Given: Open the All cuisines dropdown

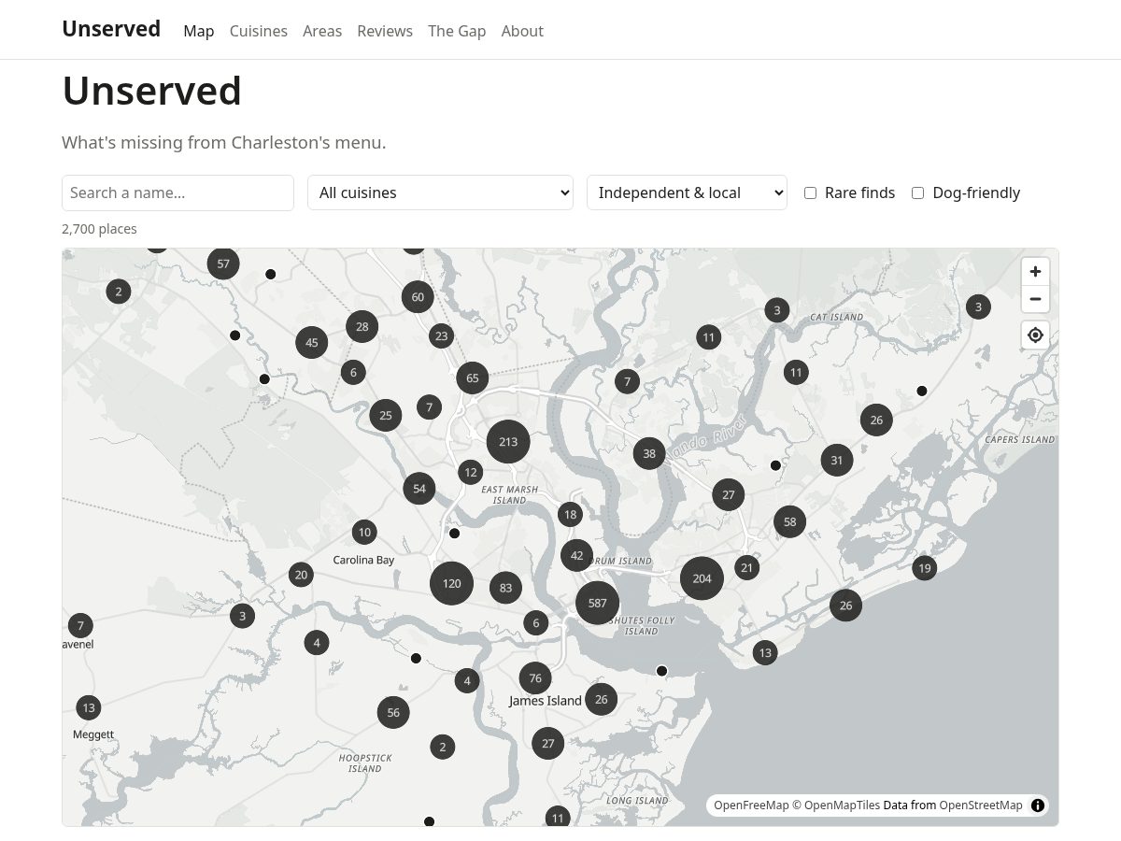Looking at the screenshot, I should click(x=440, y=192).
